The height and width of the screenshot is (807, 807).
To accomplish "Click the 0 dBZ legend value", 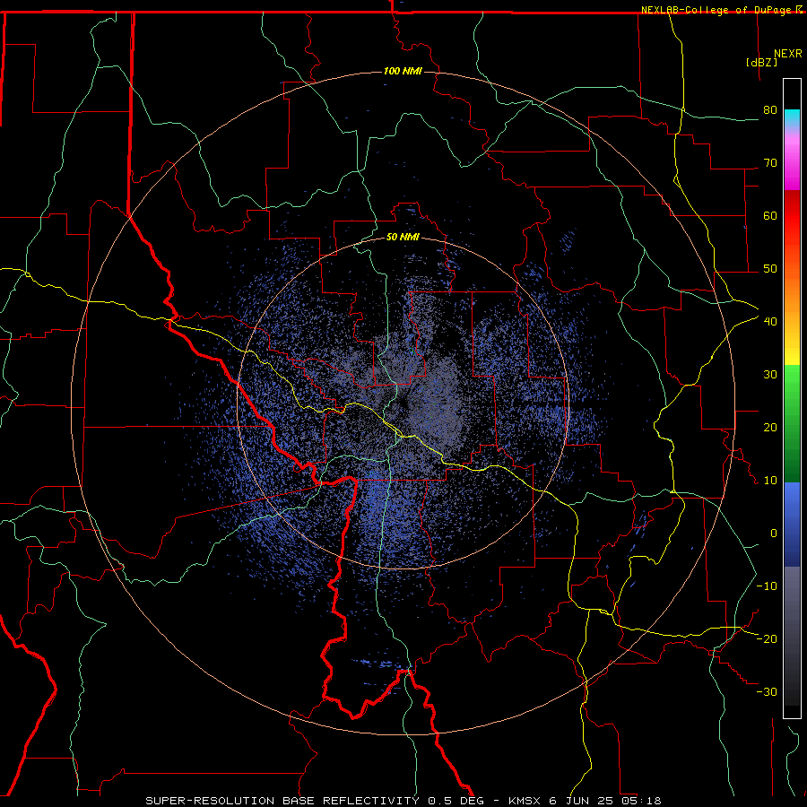I will pos(774,534).
